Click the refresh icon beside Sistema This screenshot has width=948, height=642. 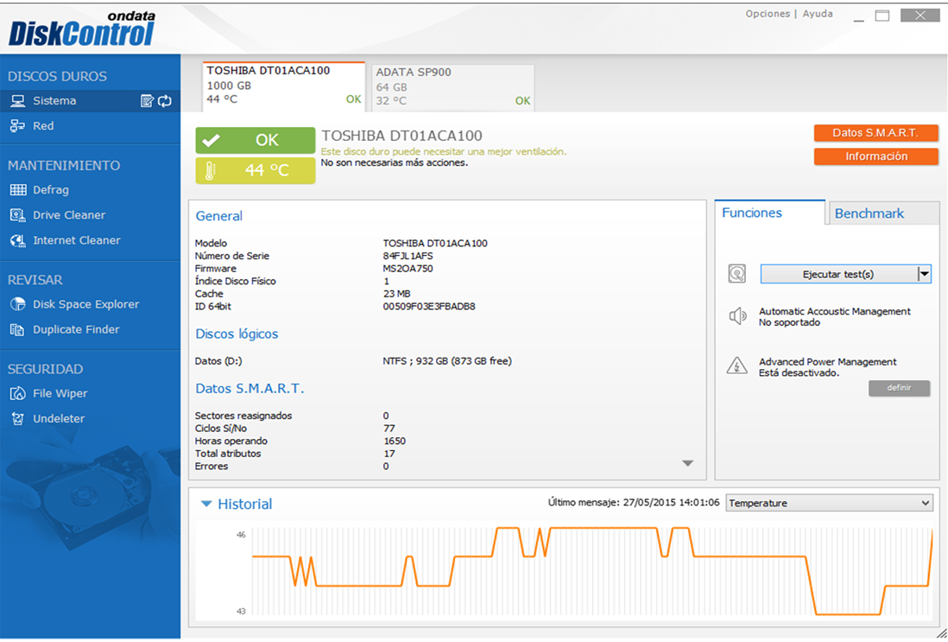click(165, 101)
